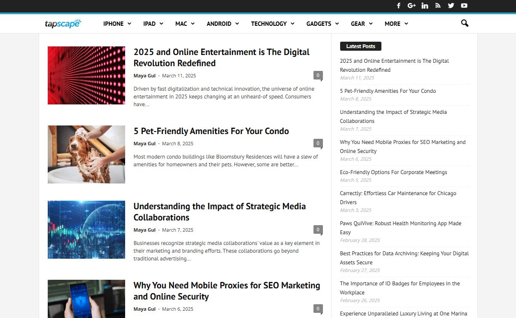The image size is (516, 318).
Task: Open sidebar link 'Understanding the Impact of Strategic Media'
Action: coord(393,116)
